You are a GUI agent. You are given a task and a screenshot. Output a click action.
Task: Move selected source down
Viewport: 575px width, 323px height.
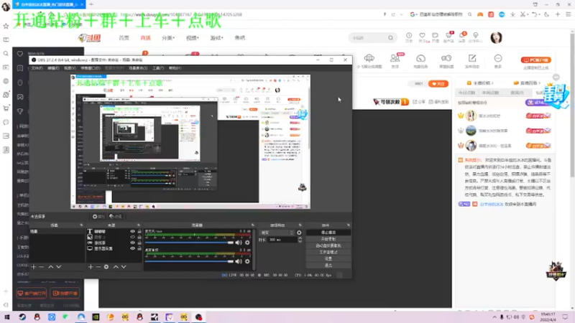point(124,267)
